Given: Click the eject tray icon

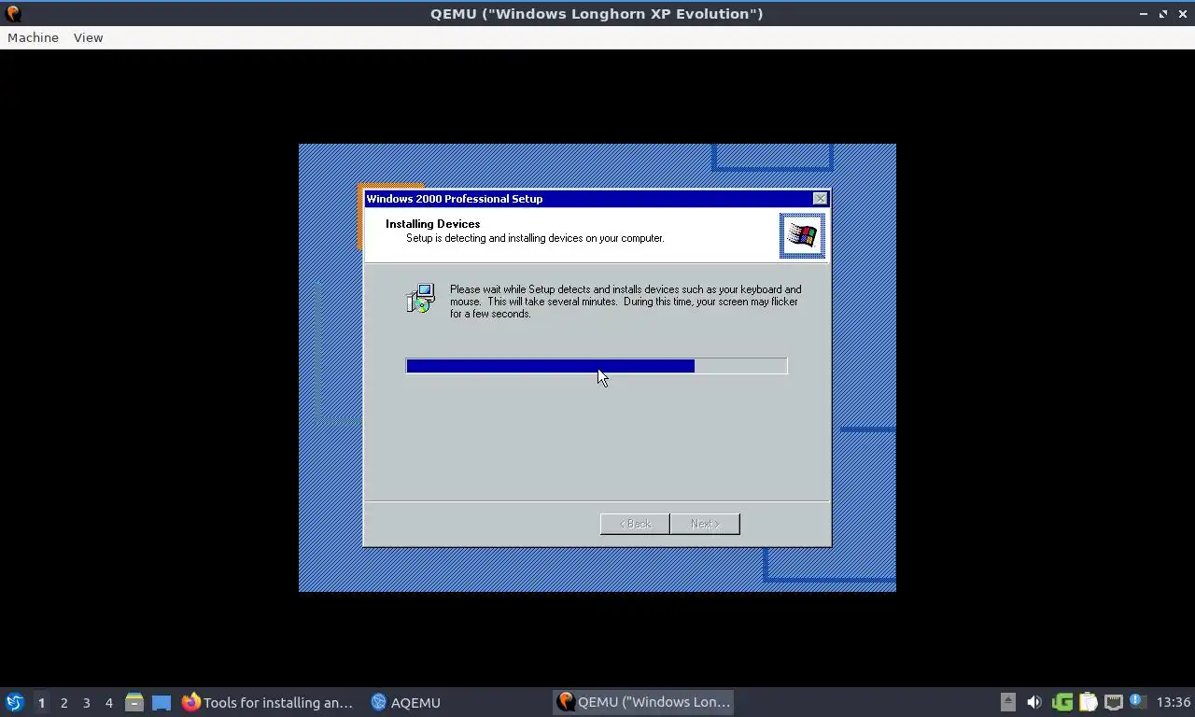Looking at the screenshot, I should pyautogui.click(x=1007, y=702).
